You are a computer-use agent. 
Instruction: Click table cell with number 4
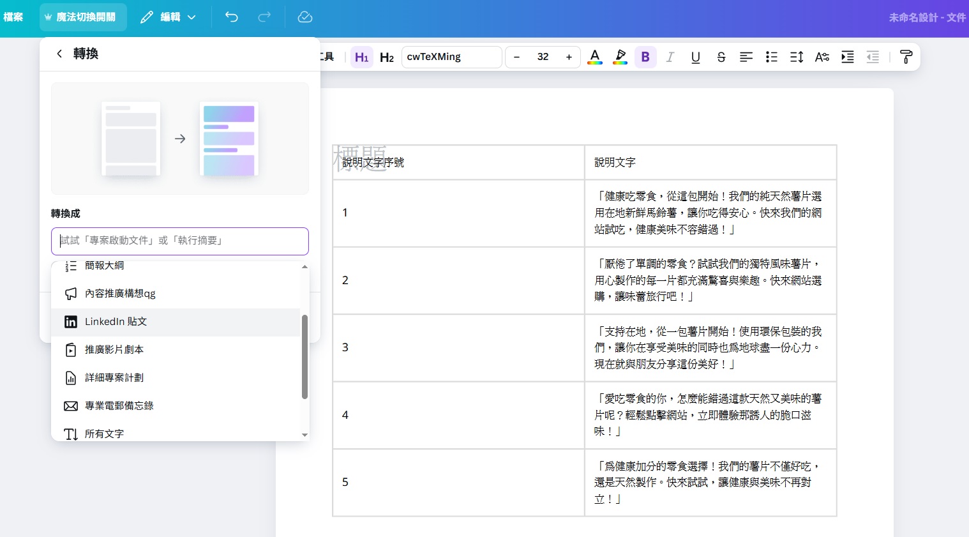click(458, 415)
